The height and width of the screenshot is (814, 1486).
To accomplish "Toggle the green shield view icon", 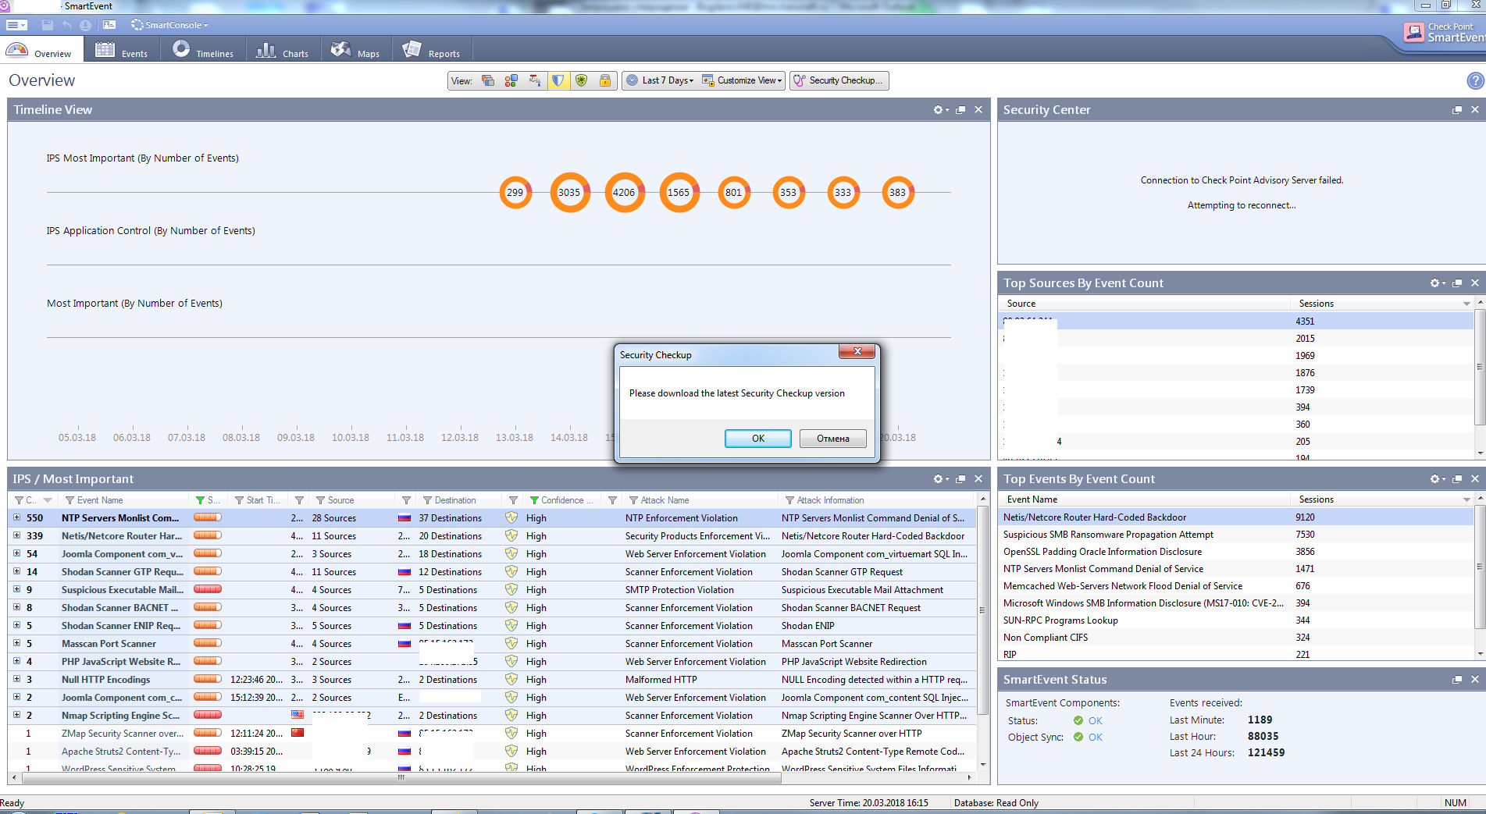I will 581,80.
